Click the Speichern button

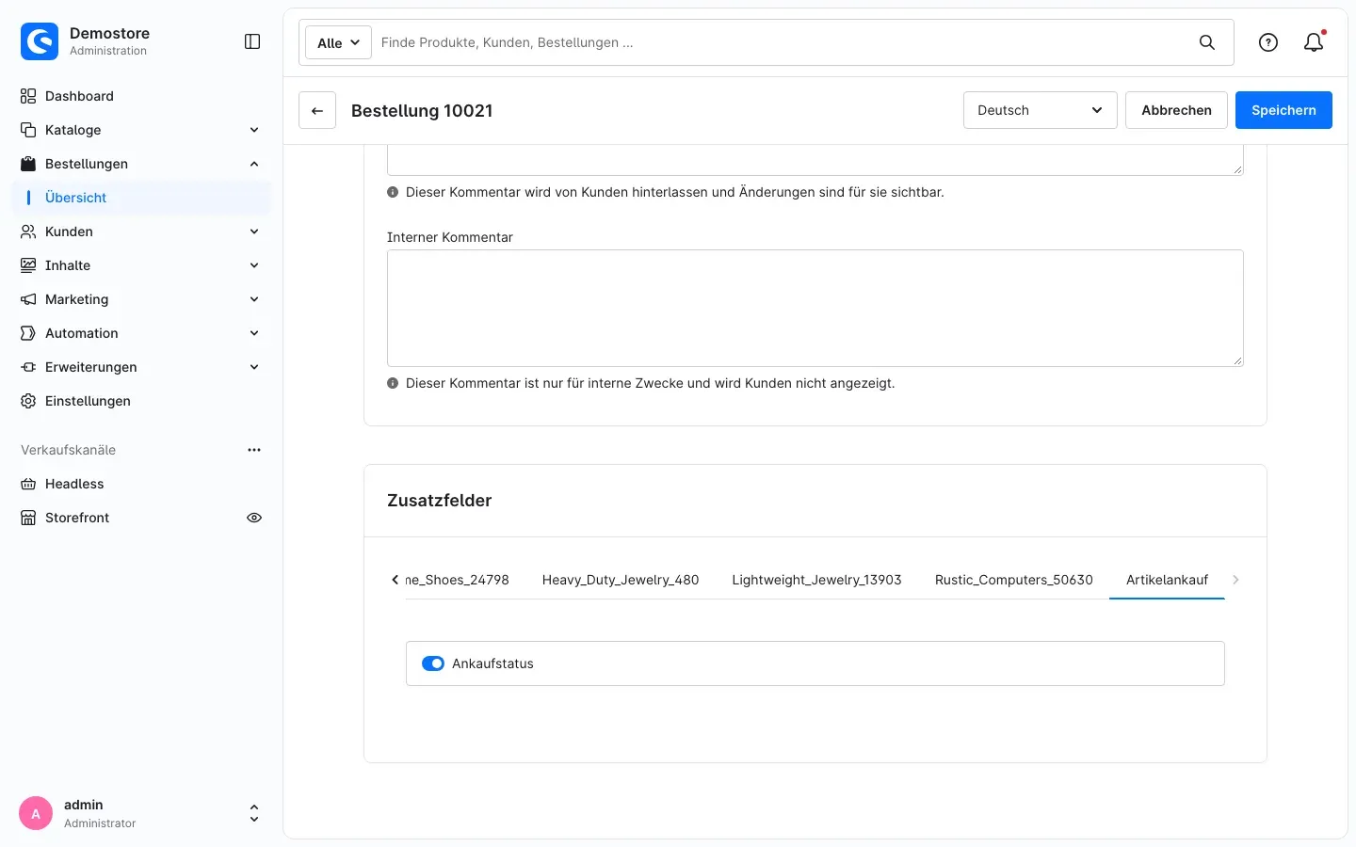pyautogui.click(x=1283, y=110)
